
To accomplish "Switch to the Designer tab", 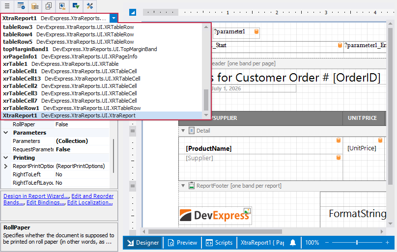I will pyautogui.click(x=143, y=243).
